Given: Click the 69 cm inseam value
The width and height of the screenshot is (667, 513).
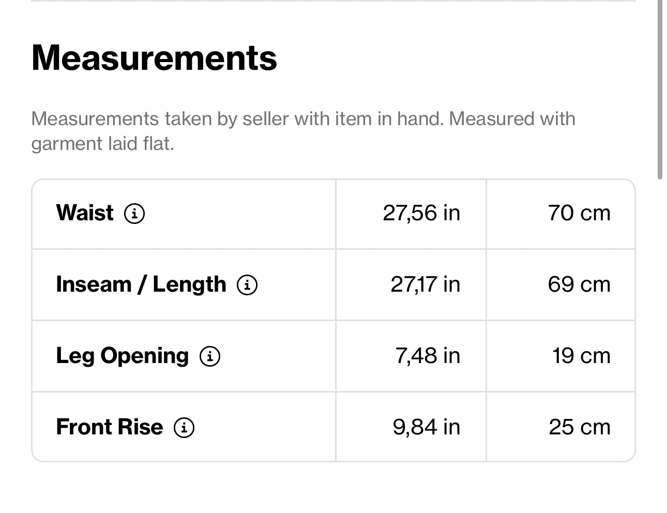Looking at the screenshot, I should click(579, 284).
